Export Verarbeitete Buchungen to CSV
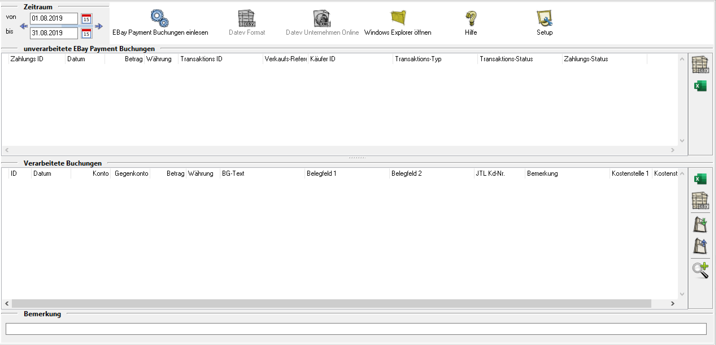 [700, 201]
